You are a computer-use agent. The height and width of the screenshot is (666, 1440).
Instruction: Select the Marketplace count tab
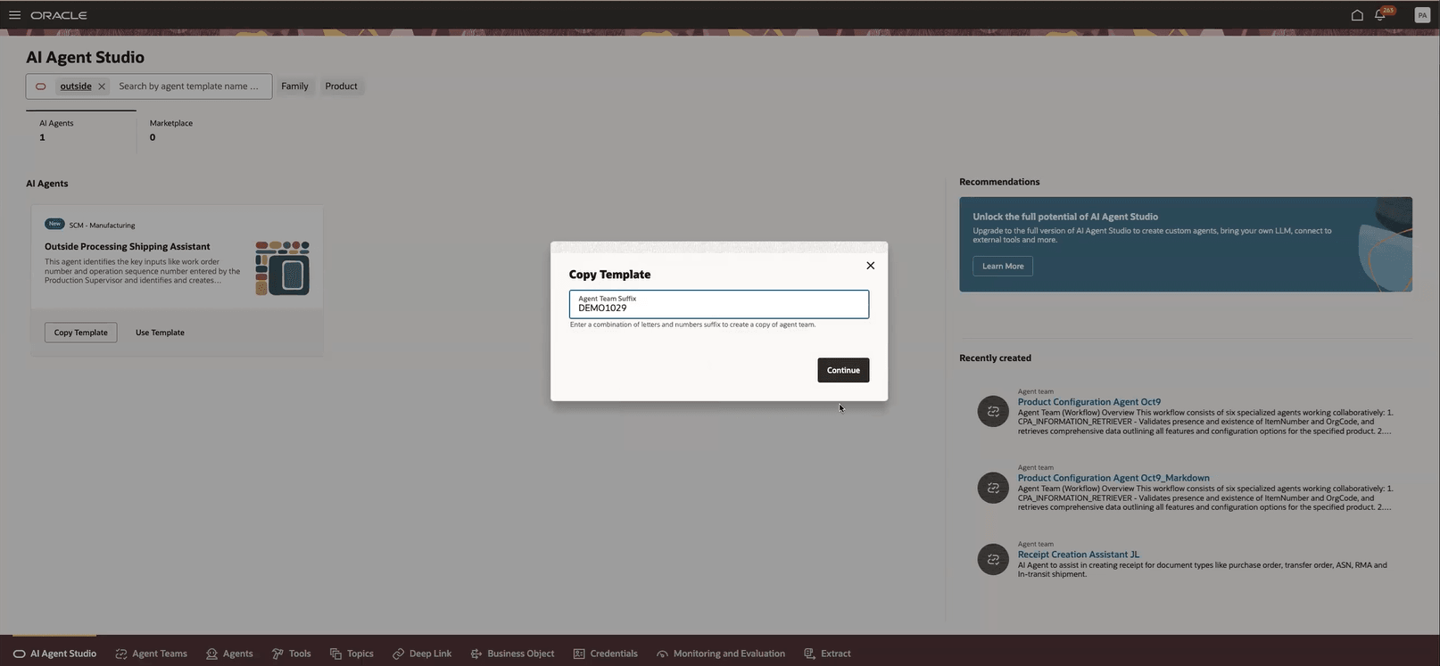click(x=171, y=130)
